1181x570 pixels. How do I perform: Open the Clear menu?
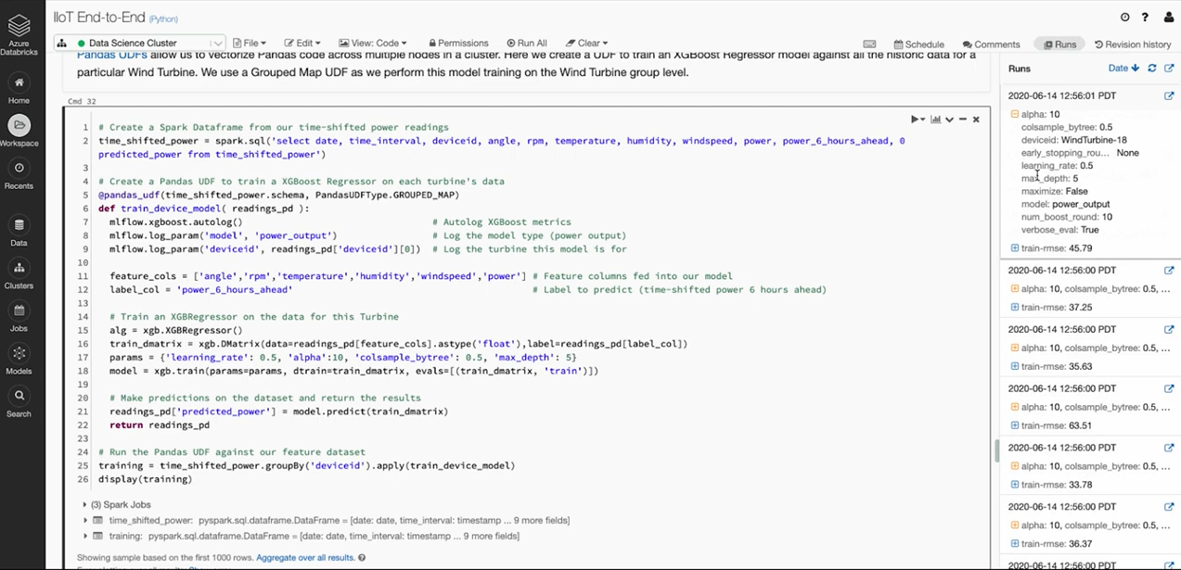click(x=586, y=44)
